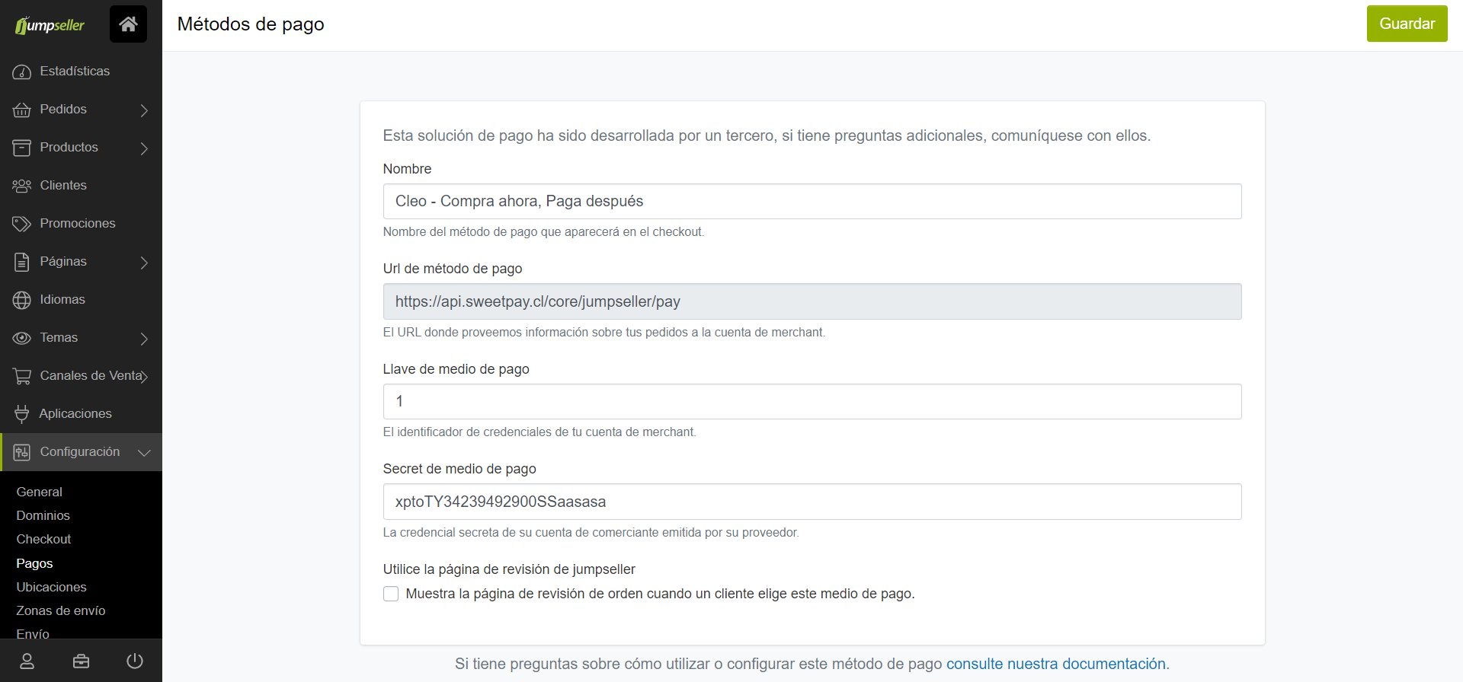Open the consulte nuestra documentación link
The image size is (1463, 682).
point(1056,664)
